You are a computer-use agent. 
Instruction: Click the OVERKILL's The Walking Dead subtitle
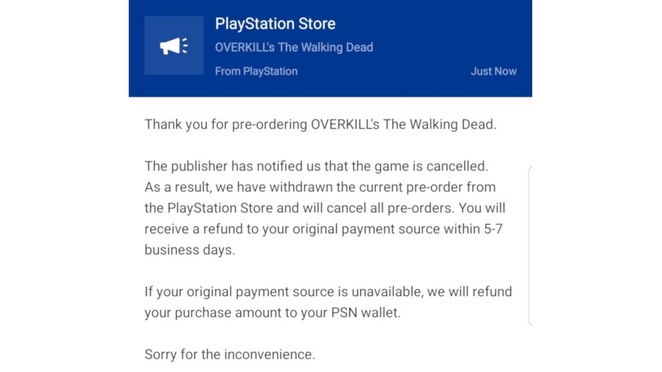pos(294,47)
